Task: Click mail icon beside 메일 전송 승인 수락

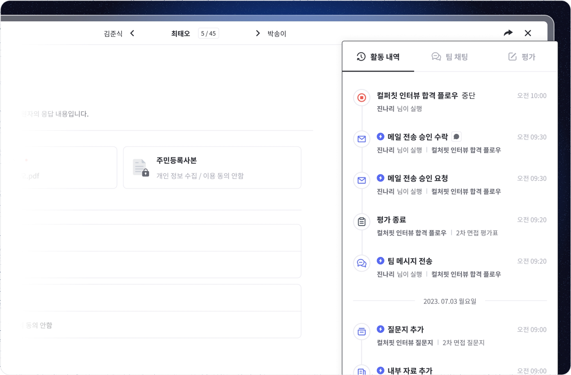Action: (x=361, y=139)
